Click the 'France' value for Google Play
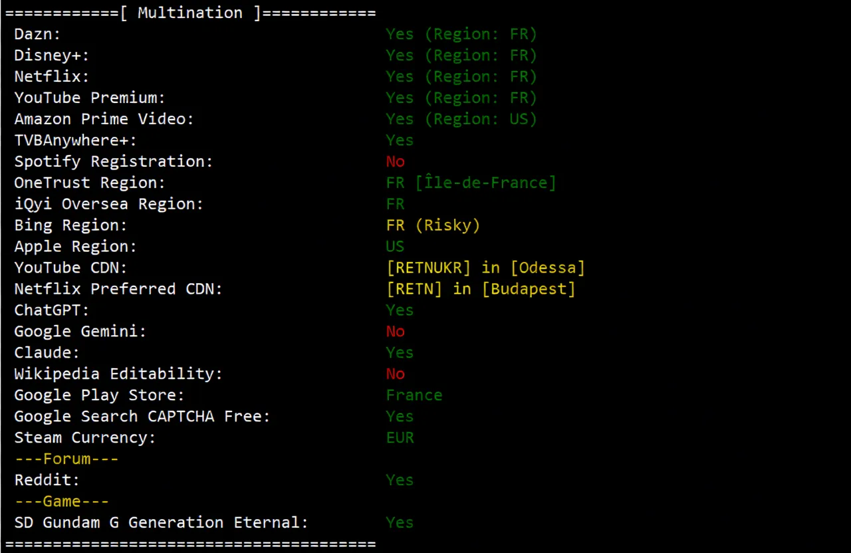This screenshot has width=851, height=553. click(x=414, y=395)
